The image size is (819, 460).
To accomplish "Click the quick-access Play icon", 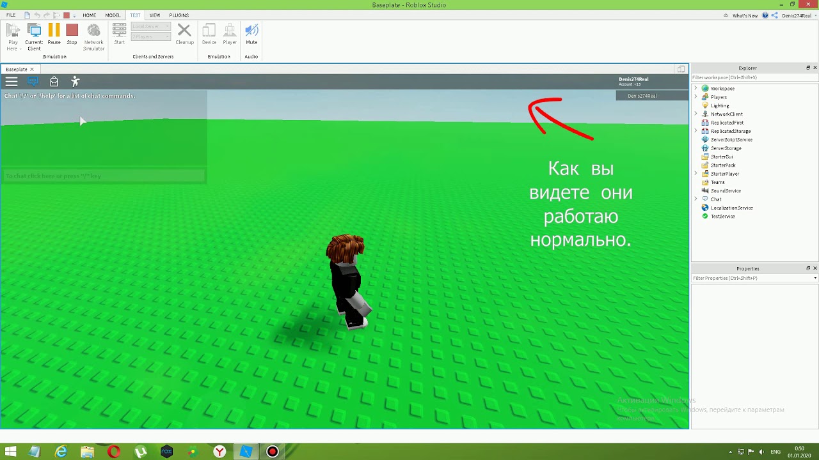I will coord(56,15).
